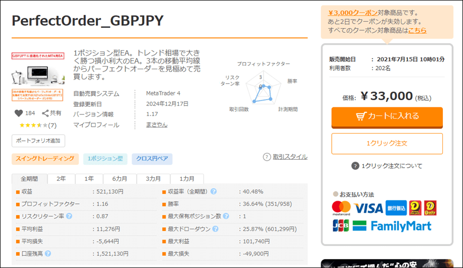Click help icon next to 収益率（全期間）

(x=213, y=192)
